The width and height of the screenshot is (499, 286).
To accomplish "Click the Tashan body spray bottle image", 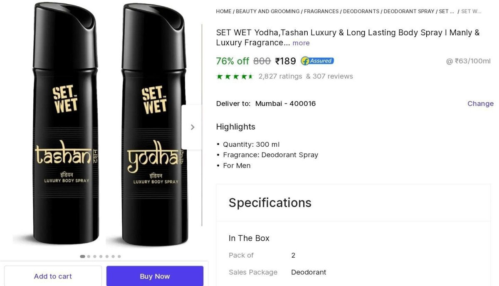I will (x=65, y=125).
